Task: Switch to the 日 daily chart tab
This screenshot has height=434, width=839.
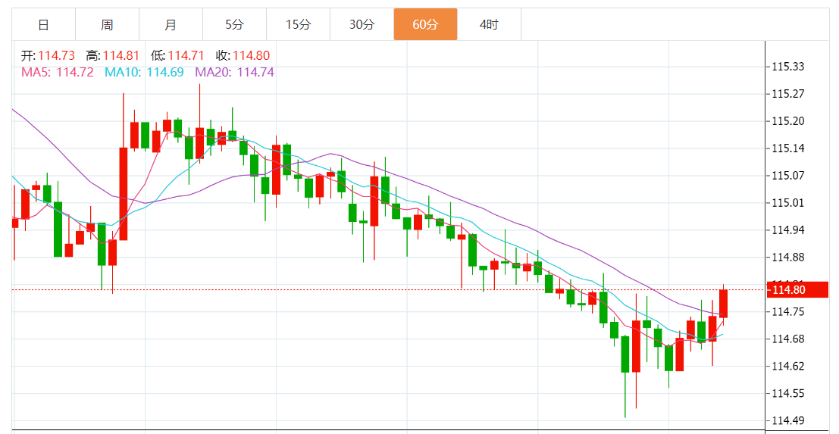Action: [43, 25]
